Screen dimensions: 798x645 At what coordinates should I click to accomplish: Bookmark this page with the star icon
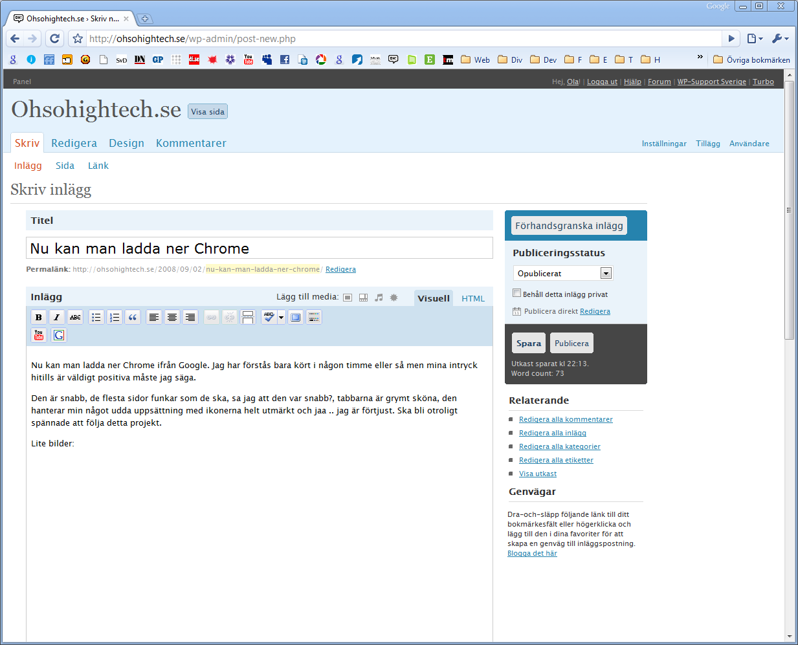tap(78, 39)
